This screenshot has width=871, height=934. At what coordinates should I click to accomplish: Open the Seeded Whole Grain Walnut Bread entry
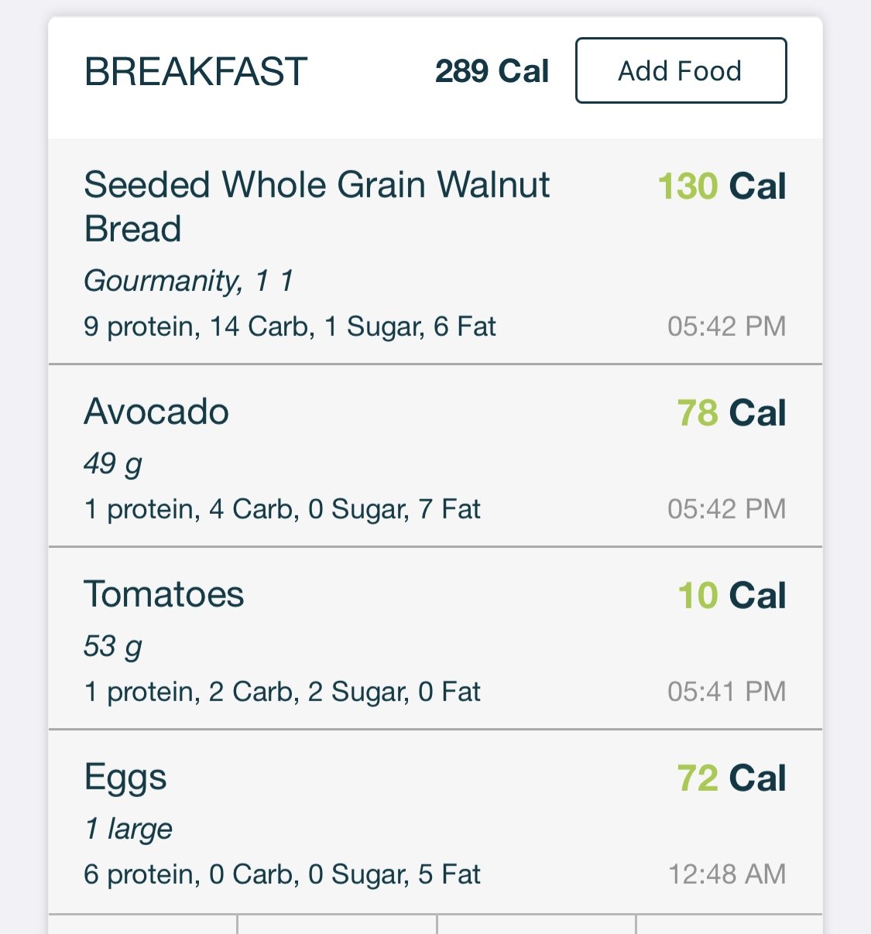435,251
